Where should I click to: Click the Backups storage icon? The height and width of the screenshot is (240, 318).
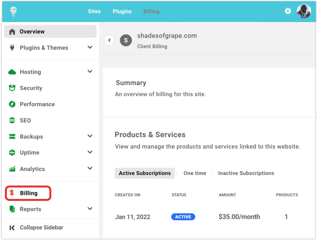pos(12,137)
